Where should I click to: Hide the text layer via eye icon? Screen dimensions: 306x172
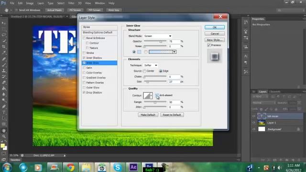point(254,116)
